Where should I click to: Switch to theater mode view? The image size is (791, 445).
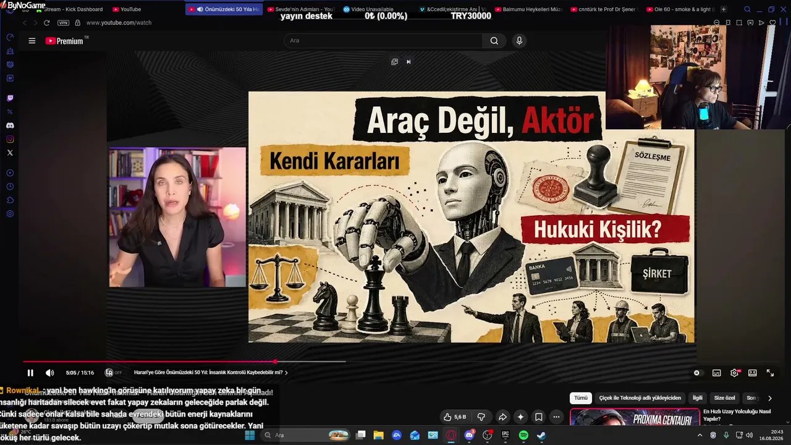(x=753, y=373)
